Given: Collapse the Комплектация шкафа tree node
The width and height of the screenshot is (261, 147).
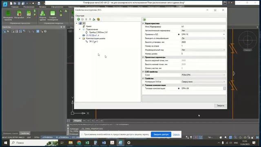Looking at the screenshot, I should pos(80,38).
